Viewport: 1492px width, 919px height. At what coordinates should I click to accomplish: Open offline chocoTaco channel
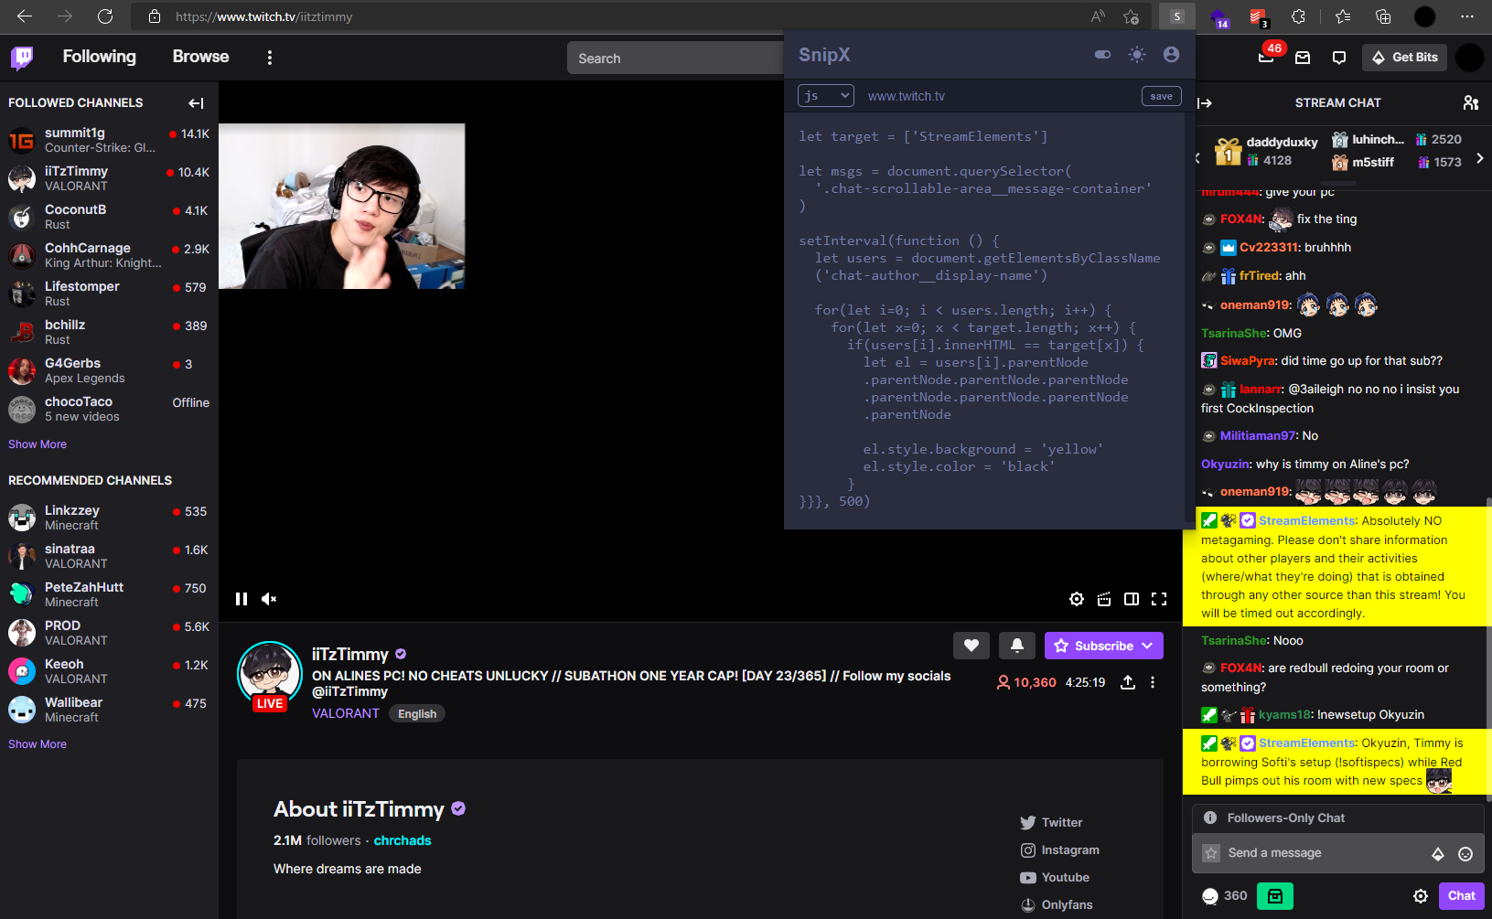pyautogui.click(x=109, y=409)
